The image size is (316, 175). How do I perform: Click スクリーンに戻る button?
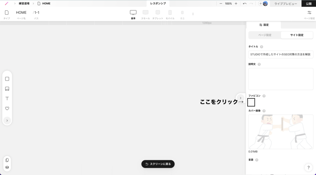(x=158, y=164)
